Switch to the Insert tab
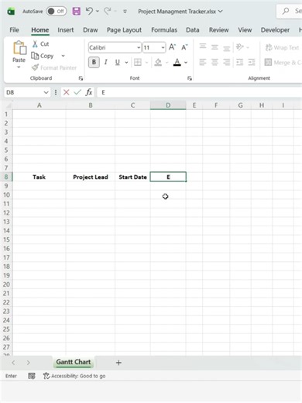This screenshot has height=403, width=302. coord(66,30)
